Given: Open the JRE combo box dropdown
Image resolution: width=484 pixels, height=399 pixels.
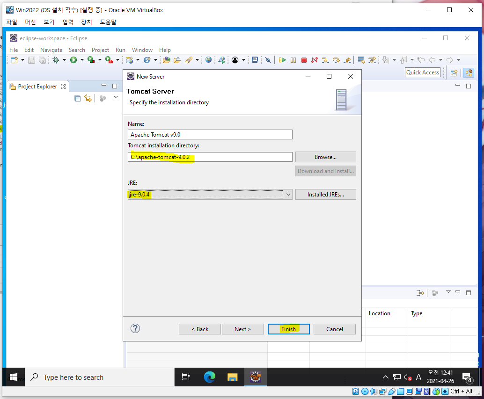Looking at the screenshot, I should [288, 195].
